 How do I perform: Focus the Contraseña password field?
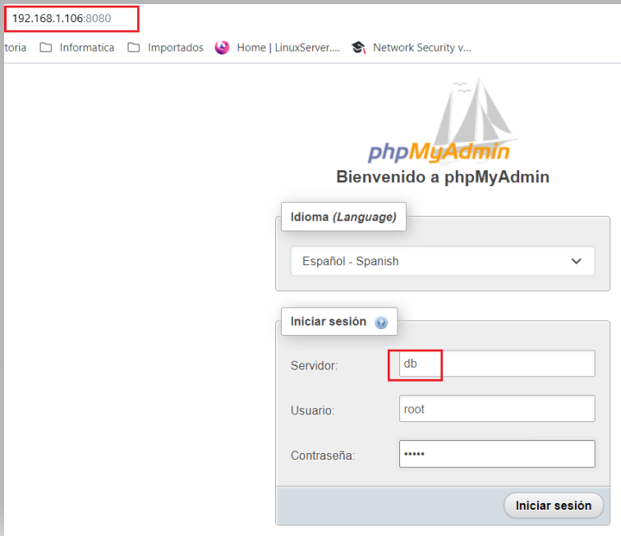[x=496, y=454]
